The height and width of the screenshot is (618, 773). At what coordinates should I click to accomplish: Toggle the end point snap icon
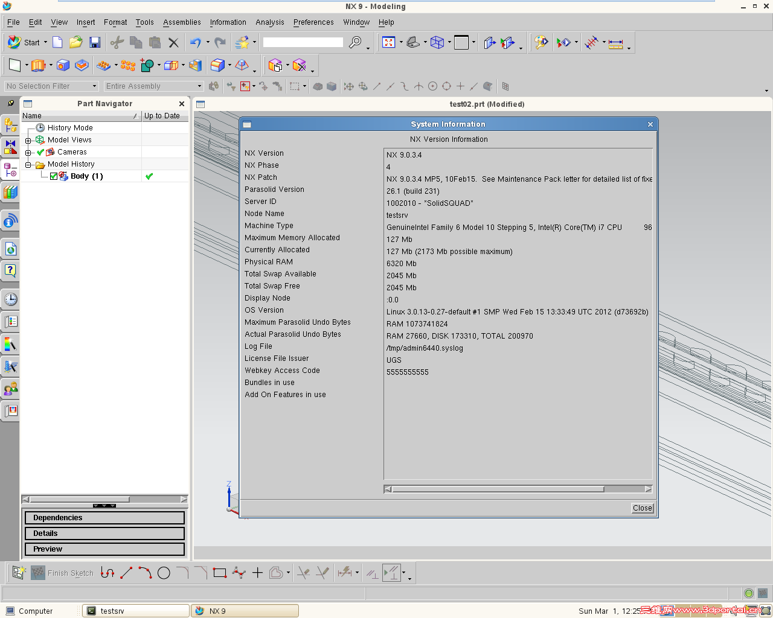click(377, 86)
